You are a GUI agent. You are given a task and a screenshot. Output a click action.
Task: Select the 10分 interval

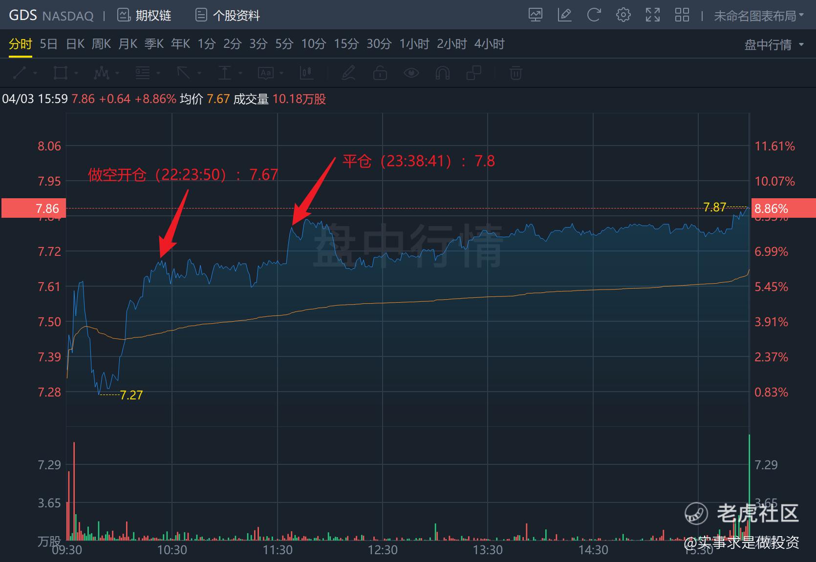[314, 44]
